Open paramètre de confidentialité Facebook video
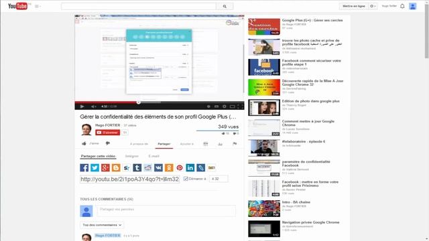 coord(306,163)
